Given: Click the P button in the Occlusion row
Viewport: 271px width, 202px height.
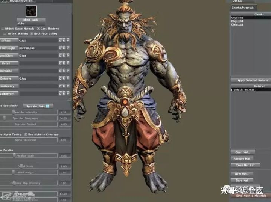Looking at the screenshot, I should tap(68, 71).
